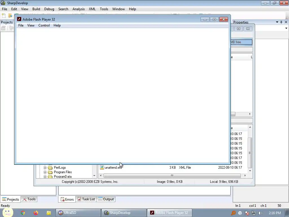Open SharpDevelop's Build menu
The image size is (289, 217).
click(36, 9)
